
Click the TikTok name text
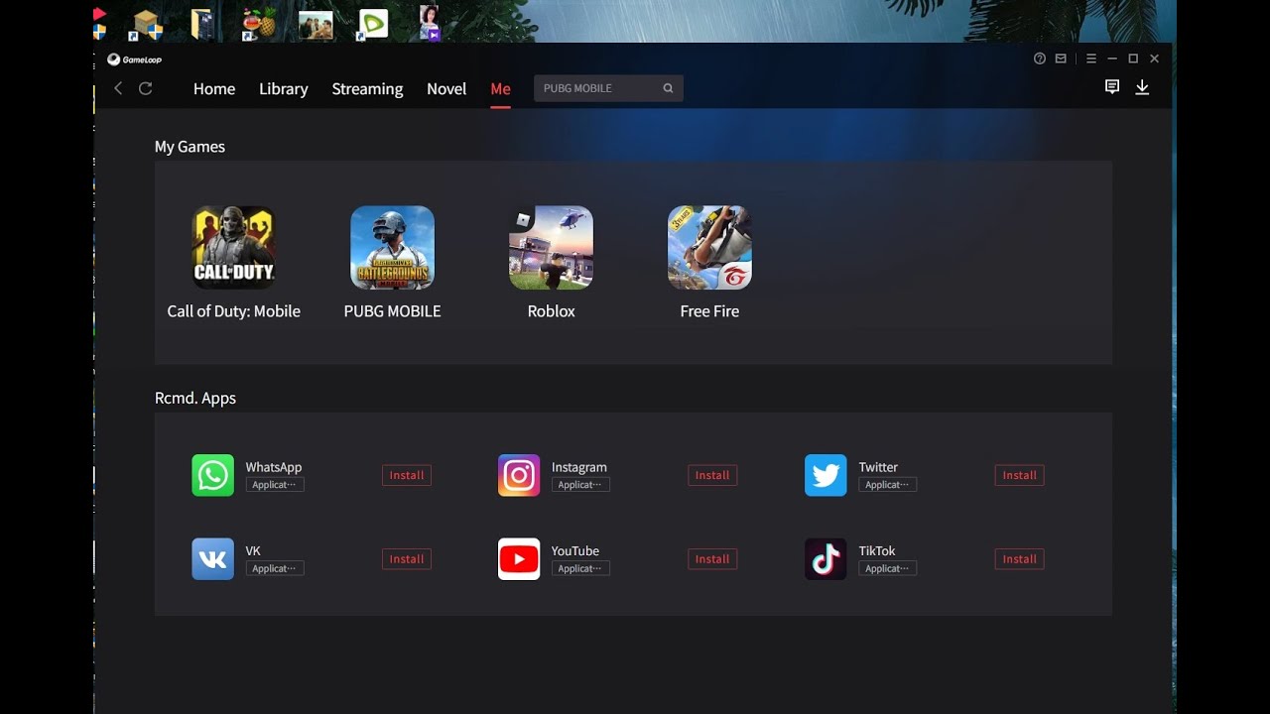click(x=877, y=551)
